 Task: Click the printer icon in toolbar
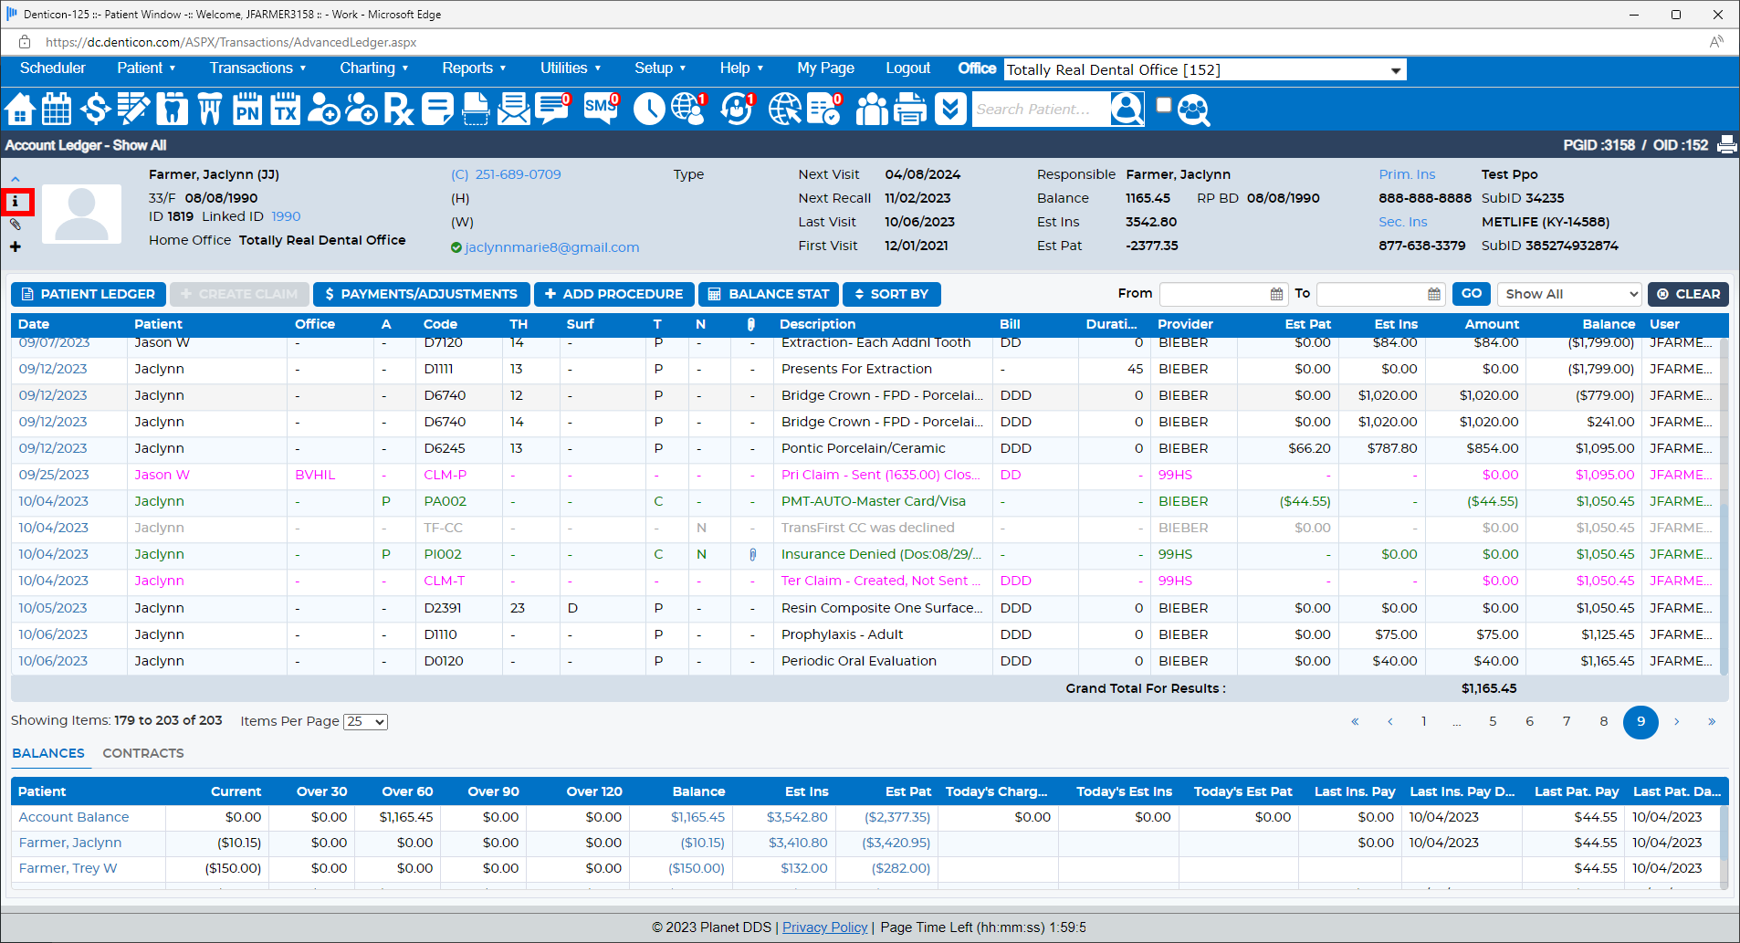(909, 110)
